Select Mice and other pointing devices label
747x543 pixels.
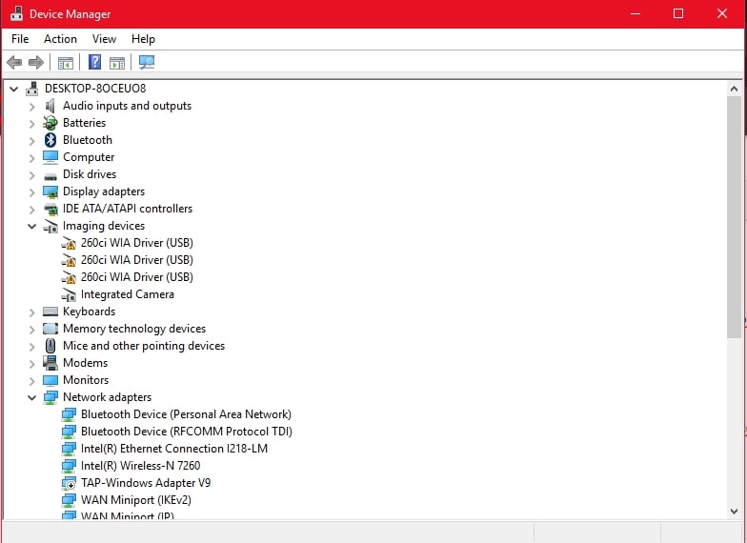[143, 346]
